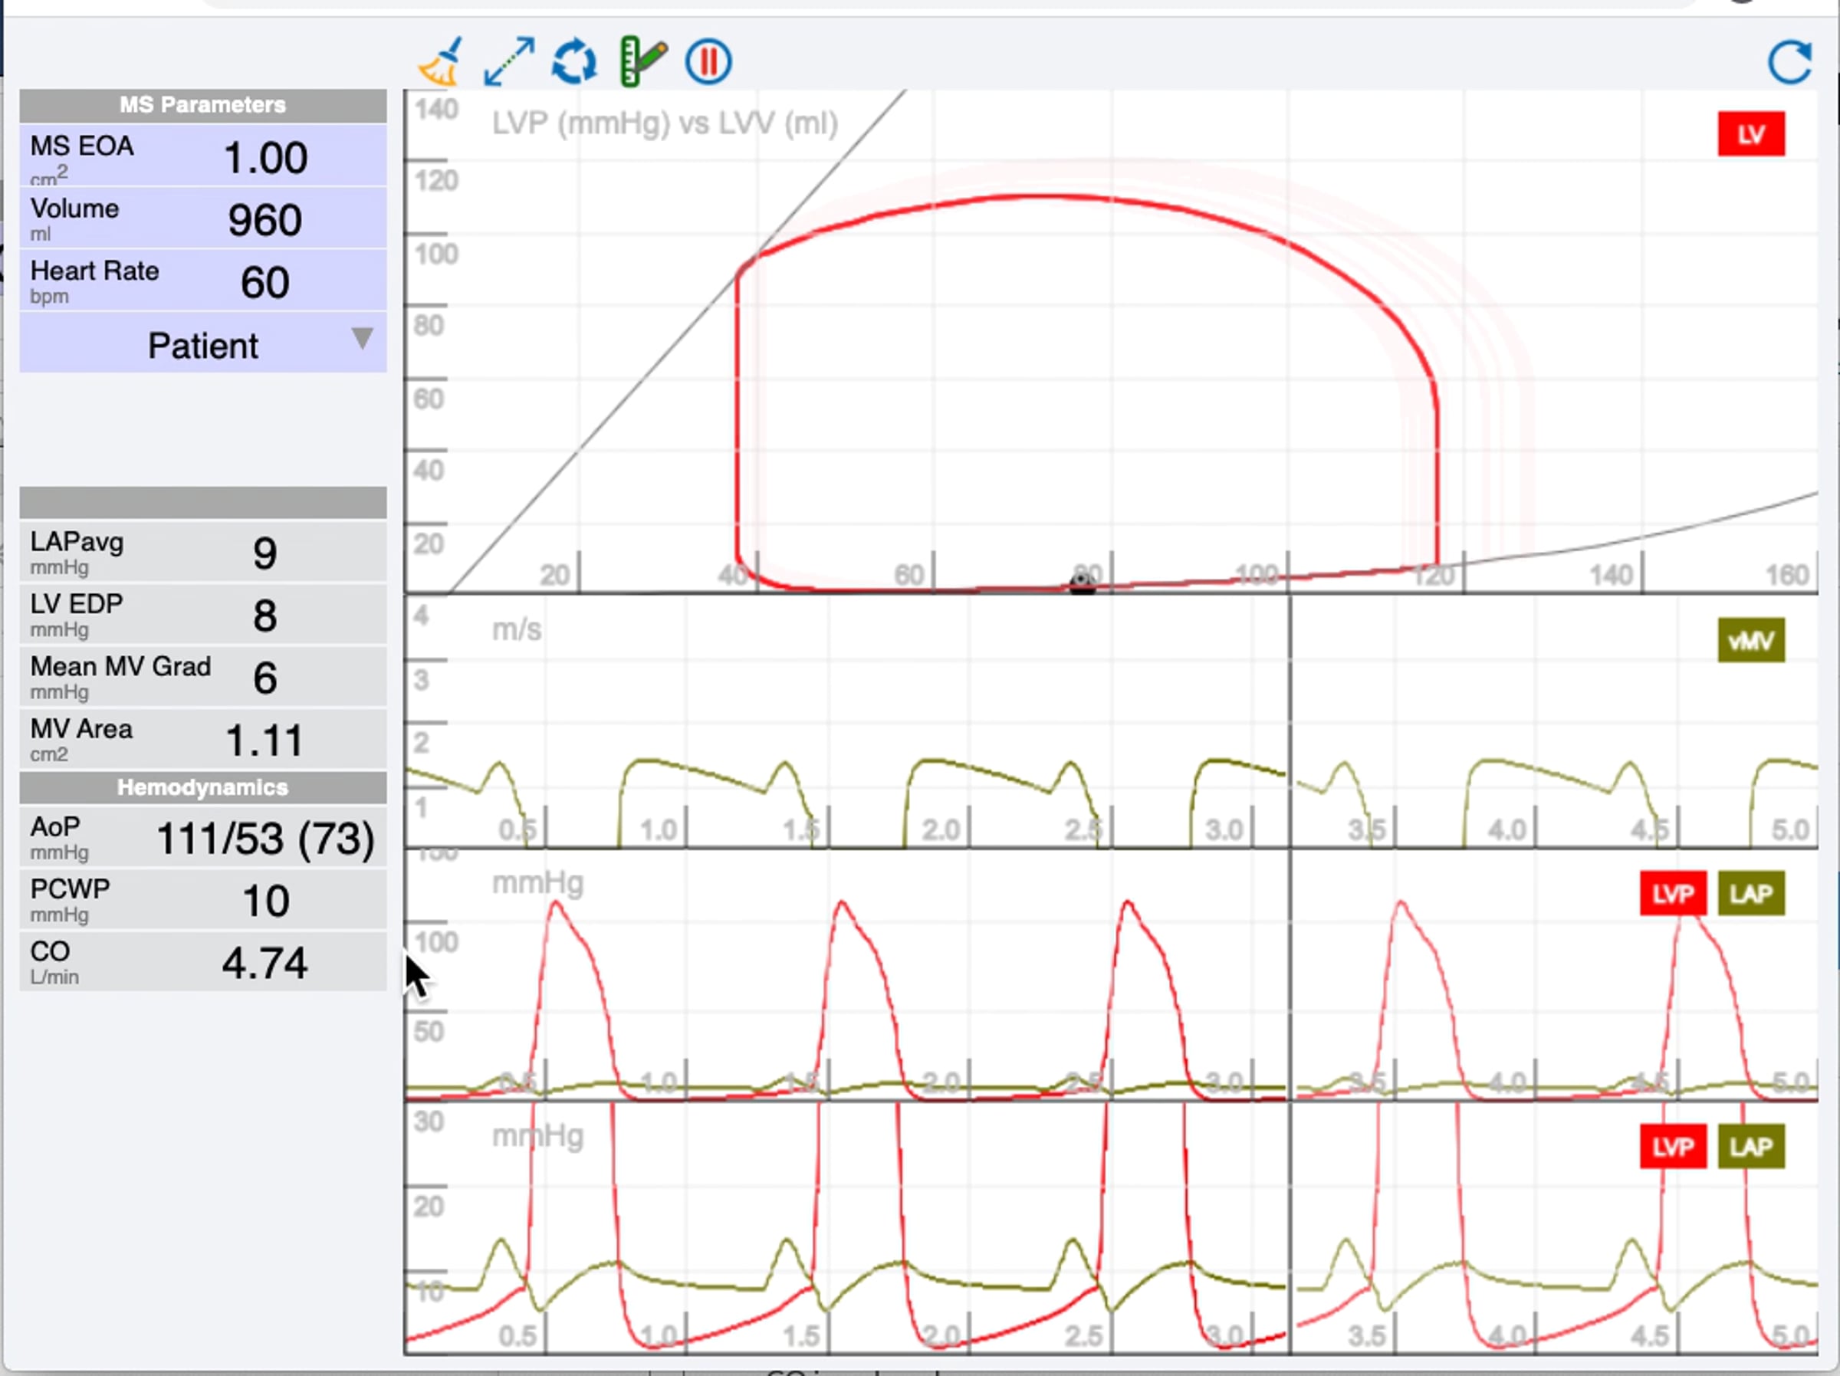Click the black marker dot on PV loop

[1083, 583]
